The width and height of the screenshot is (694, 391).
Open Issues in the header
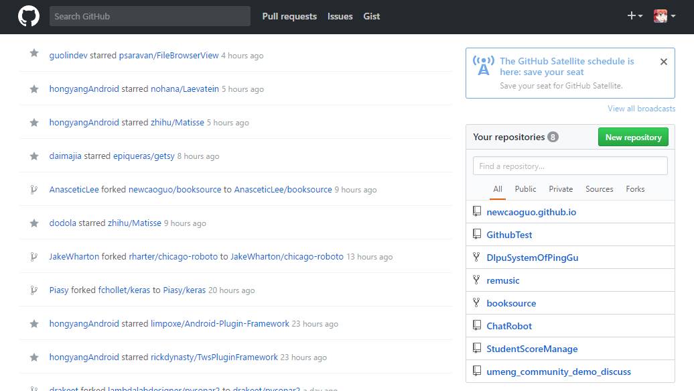pos(340,16)
